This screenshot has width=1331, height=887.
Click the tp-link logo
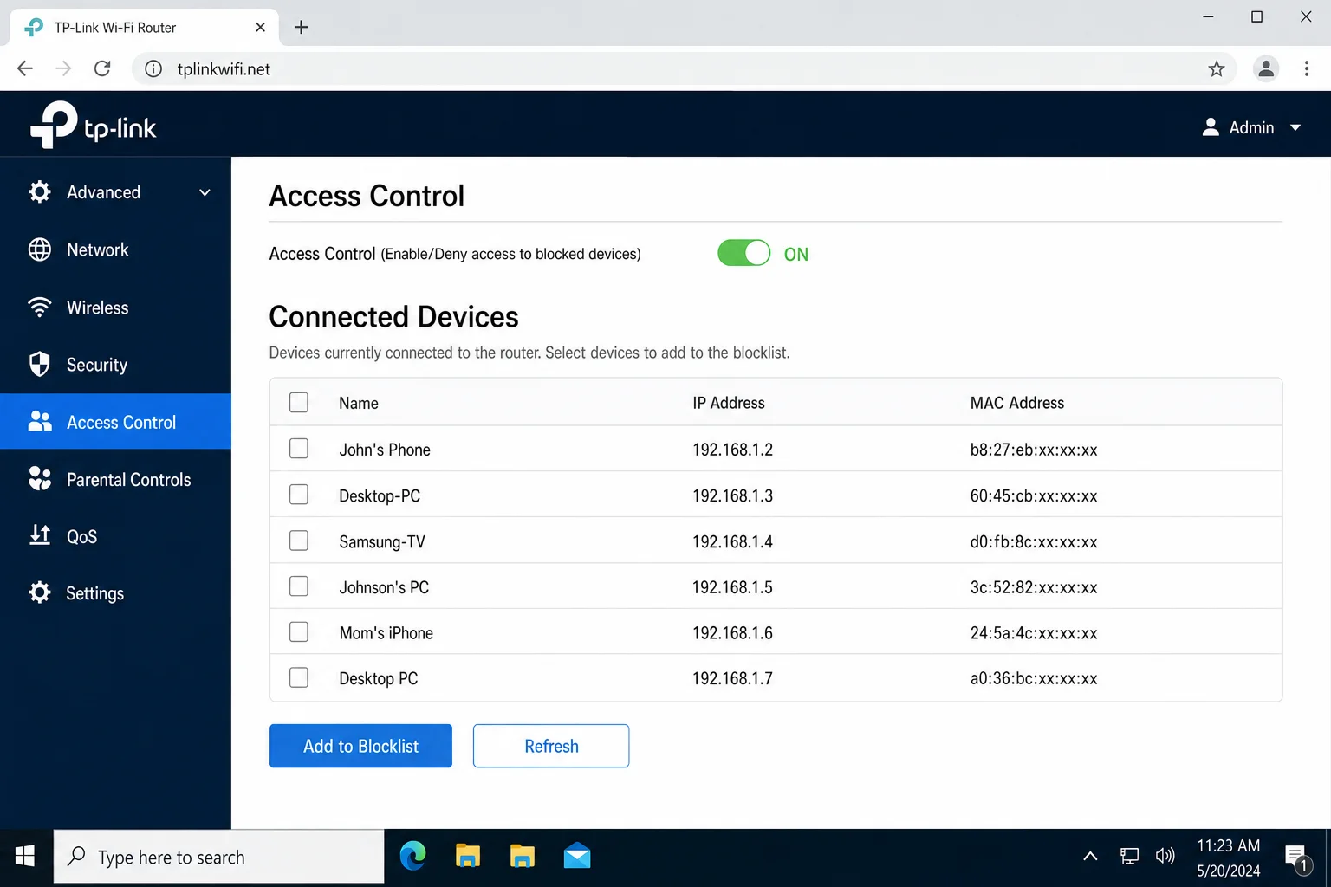click(93, 125)
